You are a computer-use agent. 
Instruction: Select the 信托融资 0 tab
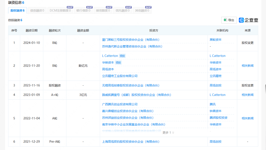click(x=122, y=10)
